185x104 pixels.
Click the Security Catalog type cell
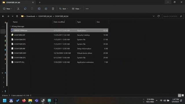pos(83,35)
